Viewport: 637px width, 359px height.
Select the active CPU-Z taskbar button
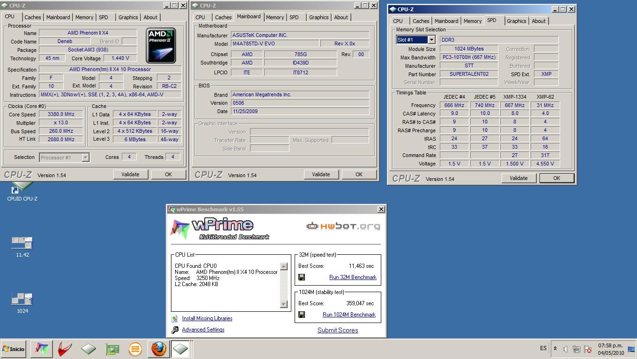(180, 349)
